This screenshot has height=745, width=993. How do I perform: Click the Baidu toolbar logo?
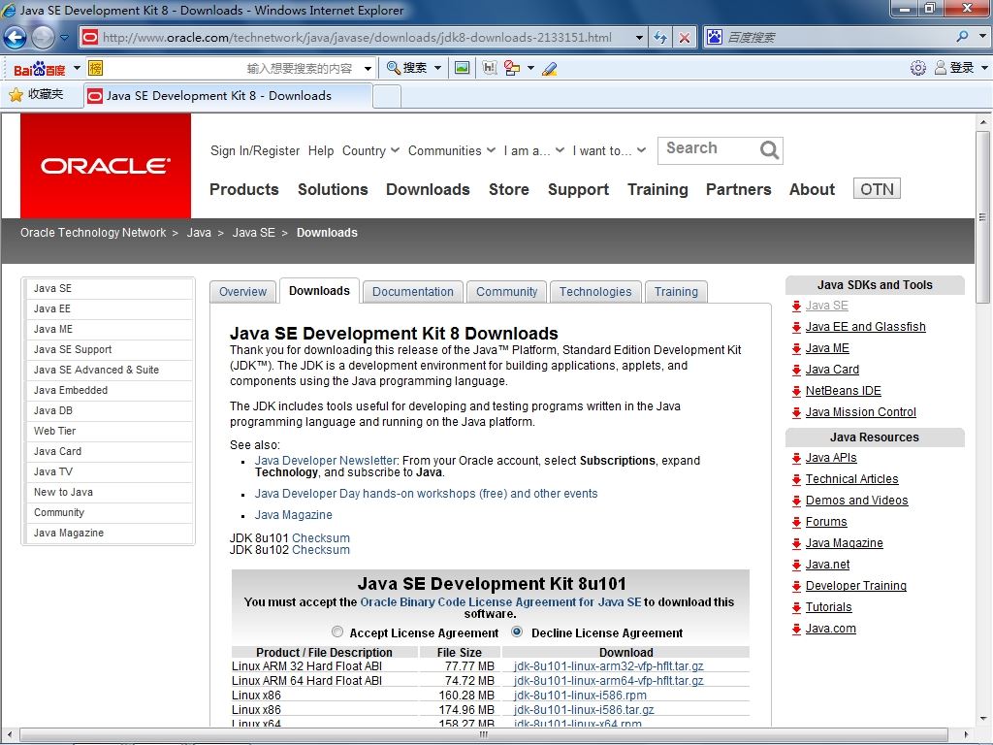pos(39,69)
